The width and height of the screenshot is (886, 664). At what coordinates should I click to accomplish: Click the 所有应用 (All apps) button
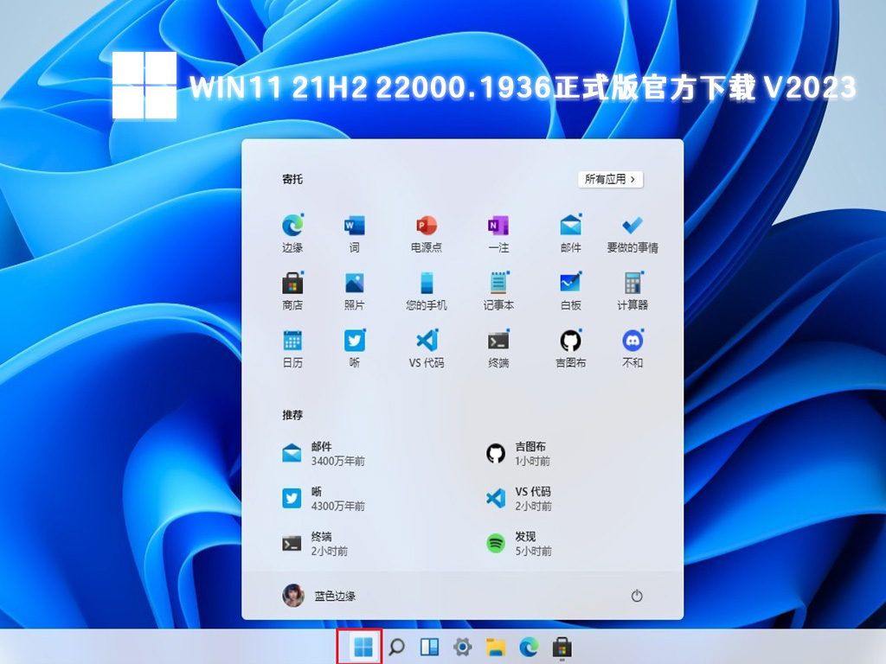tap(610, 179)
